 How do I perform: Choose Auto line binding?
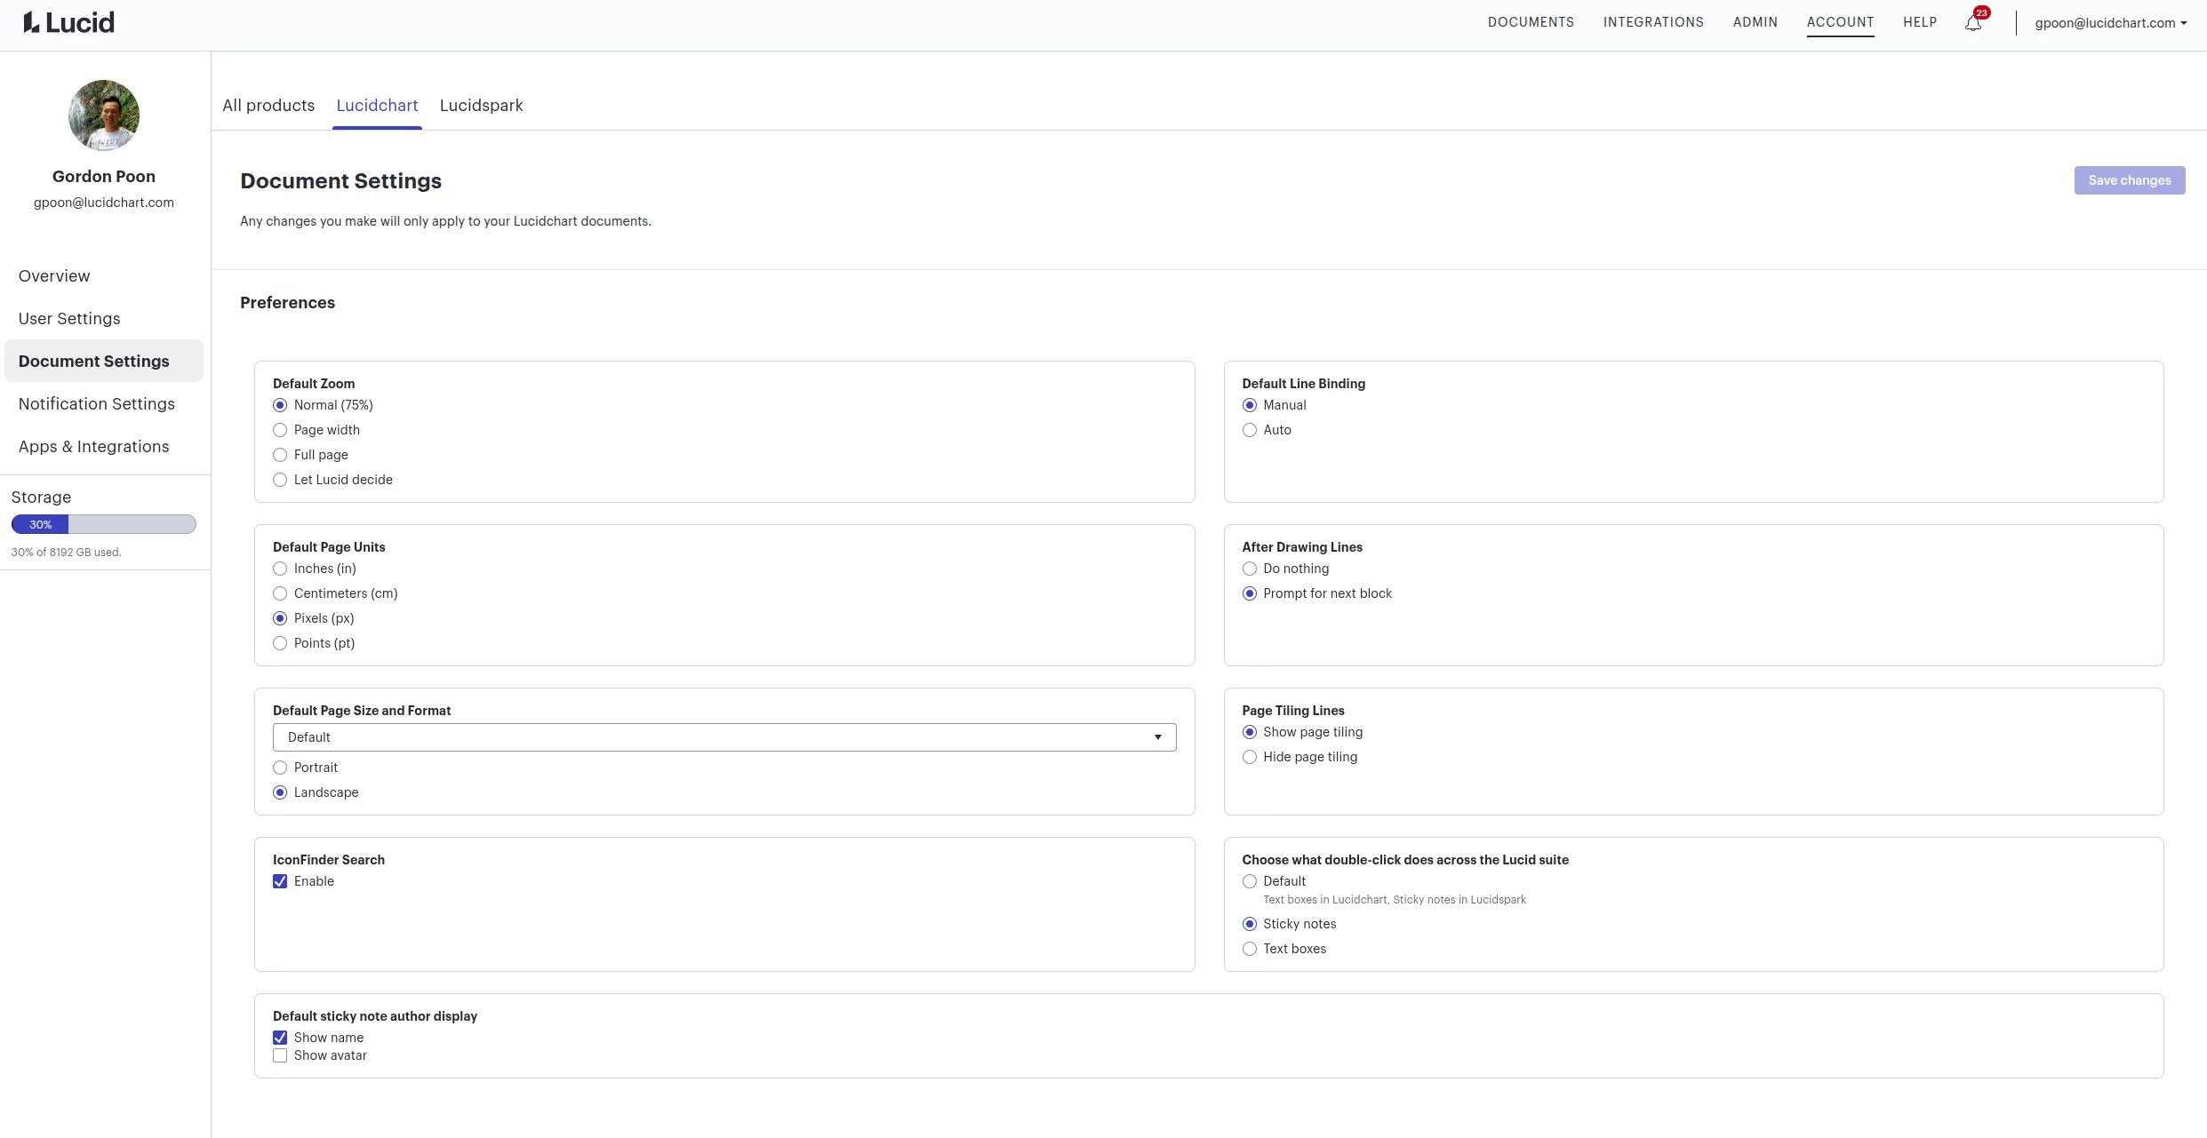point(1250,430)
